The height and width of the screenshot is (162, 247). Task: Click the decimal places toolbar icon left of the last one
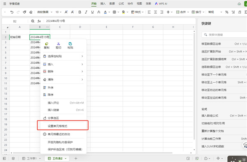pos(233,12)
